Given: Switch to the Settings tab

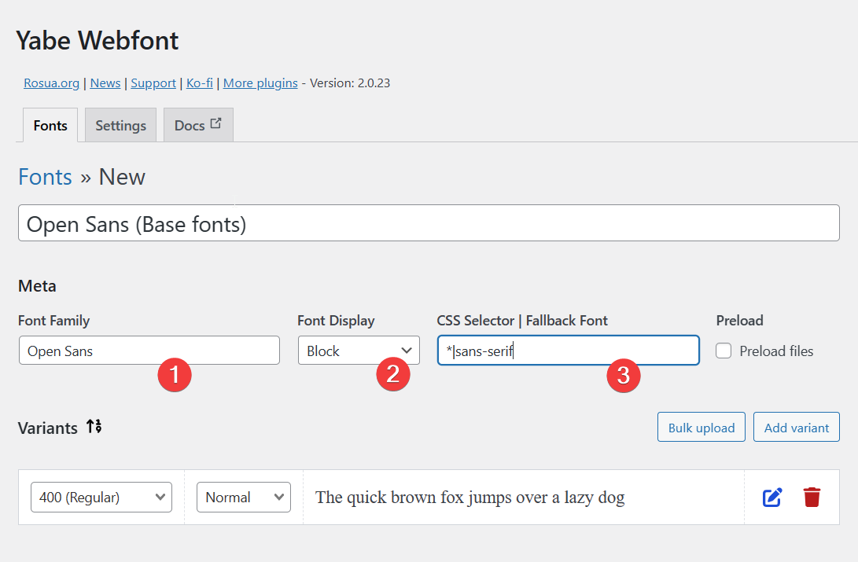Looking at the screenshot, I should coord(121,125).
